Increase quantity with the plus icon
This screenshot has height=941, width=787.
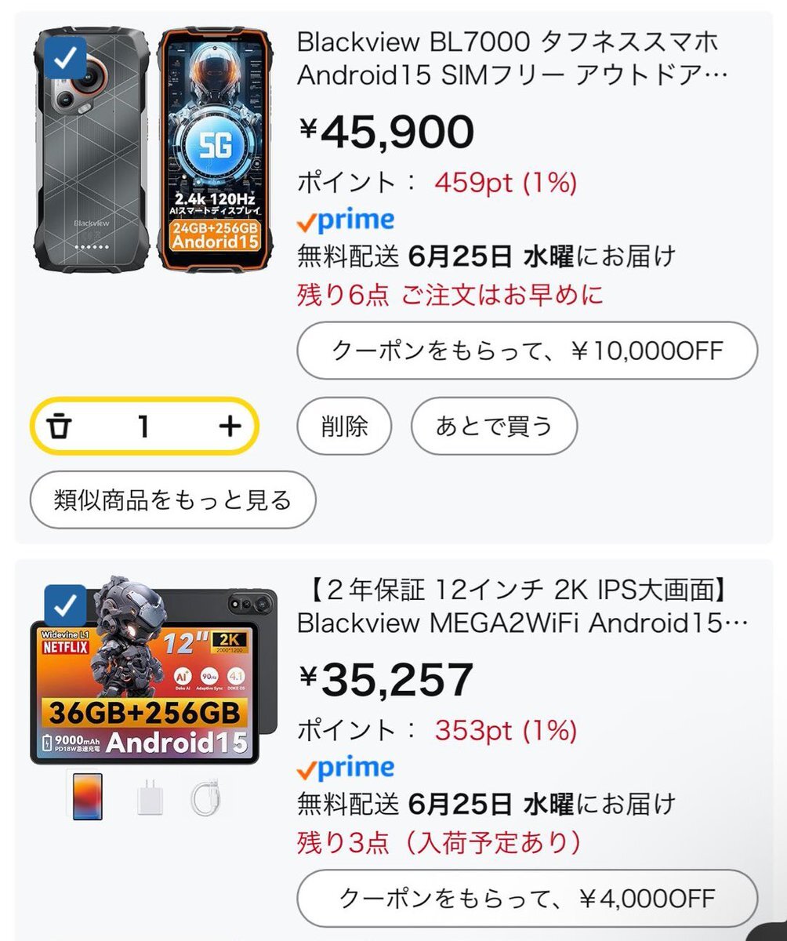[x=229, y=426]
